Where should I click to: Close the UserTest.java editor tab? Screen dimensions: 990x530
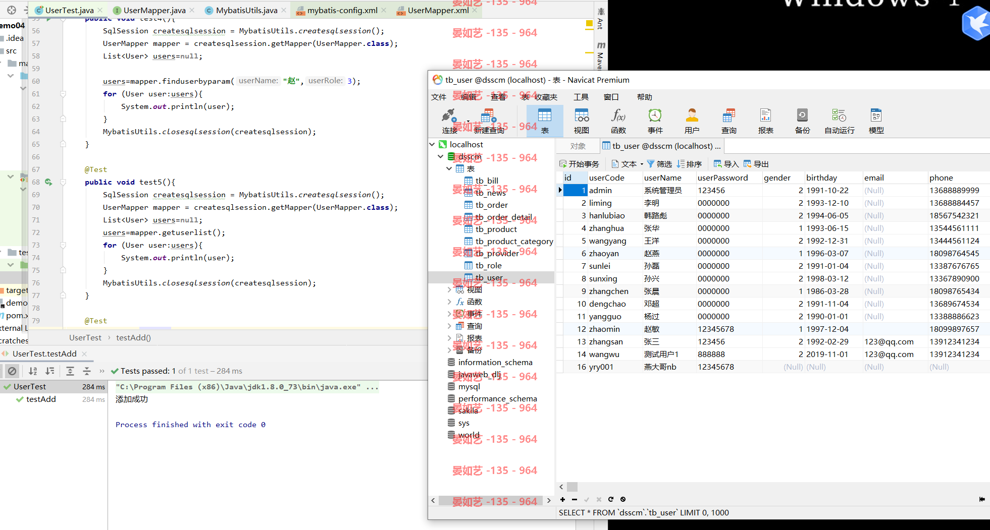[100, 10]
